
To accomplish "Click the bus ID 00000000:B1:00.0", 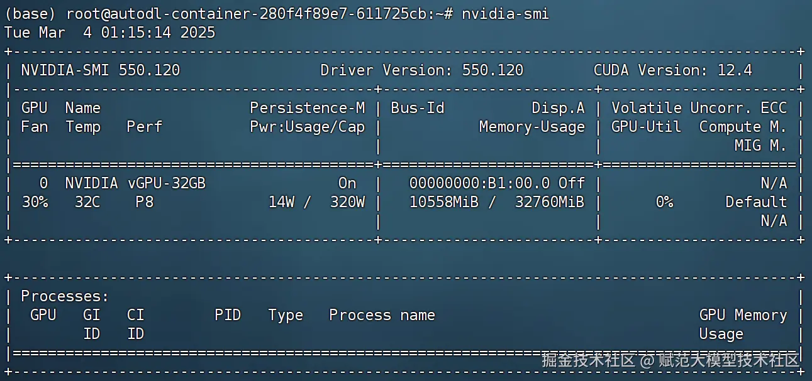I will 479,183.
